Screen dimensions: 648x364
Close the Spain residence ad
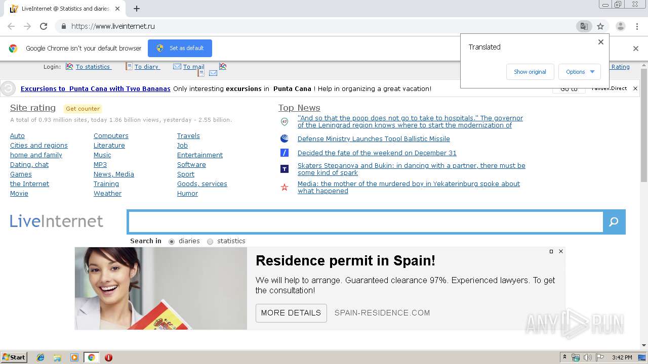click(x=561, y=251)
